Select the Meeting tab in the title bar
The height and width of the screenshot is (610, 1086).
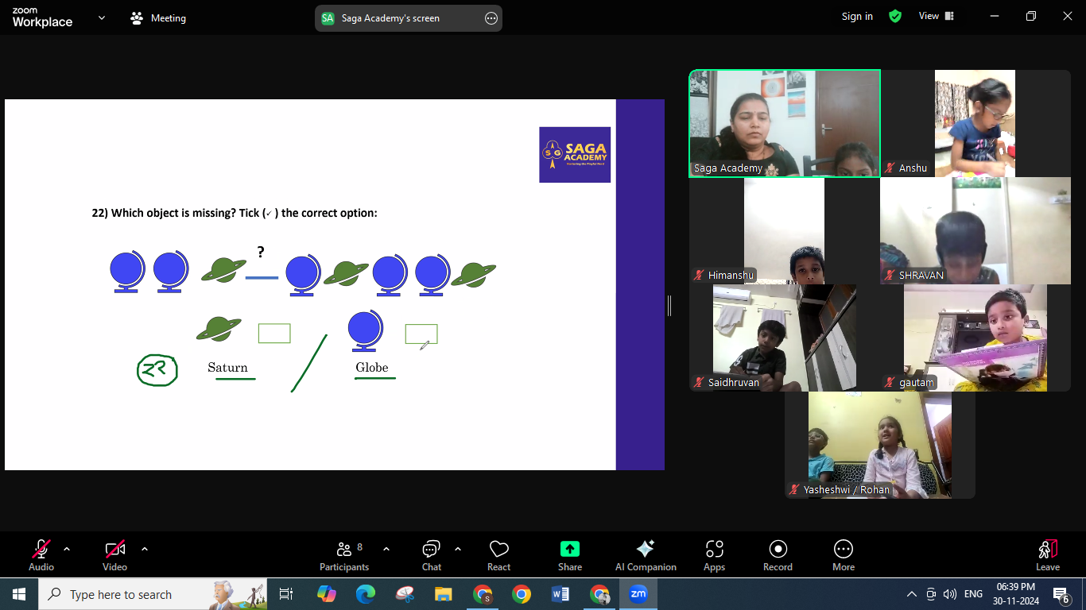click(158, 18)
